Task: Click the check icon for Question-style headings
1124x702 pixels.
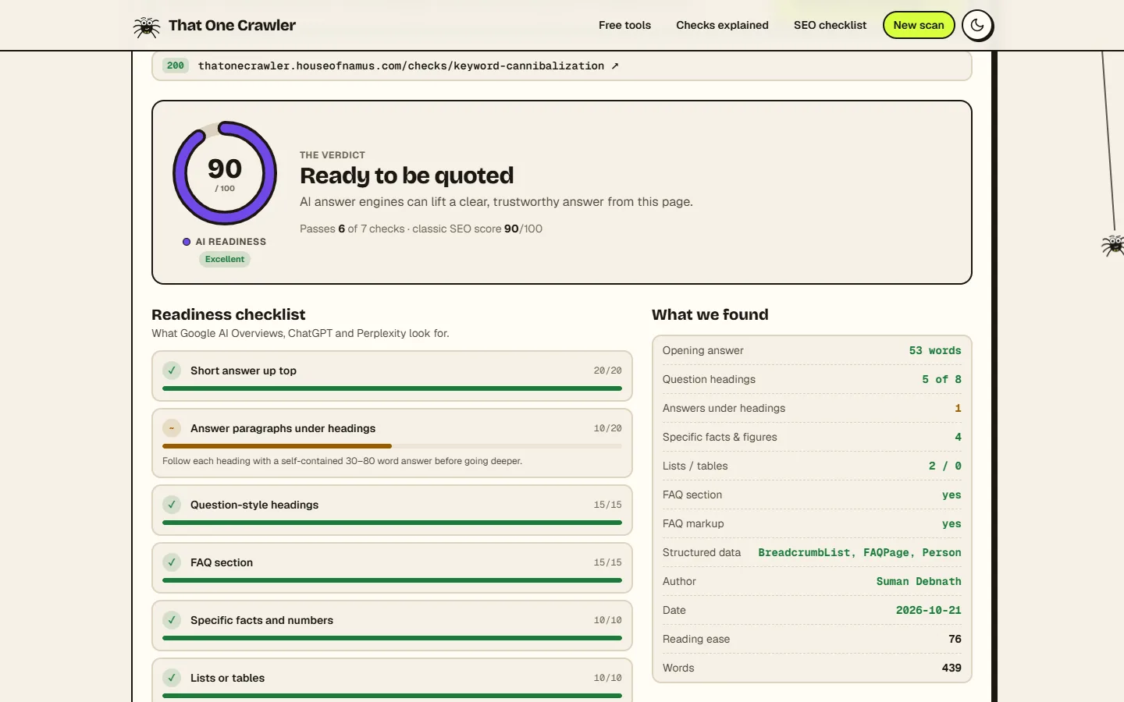Action: tap(172, 505)
